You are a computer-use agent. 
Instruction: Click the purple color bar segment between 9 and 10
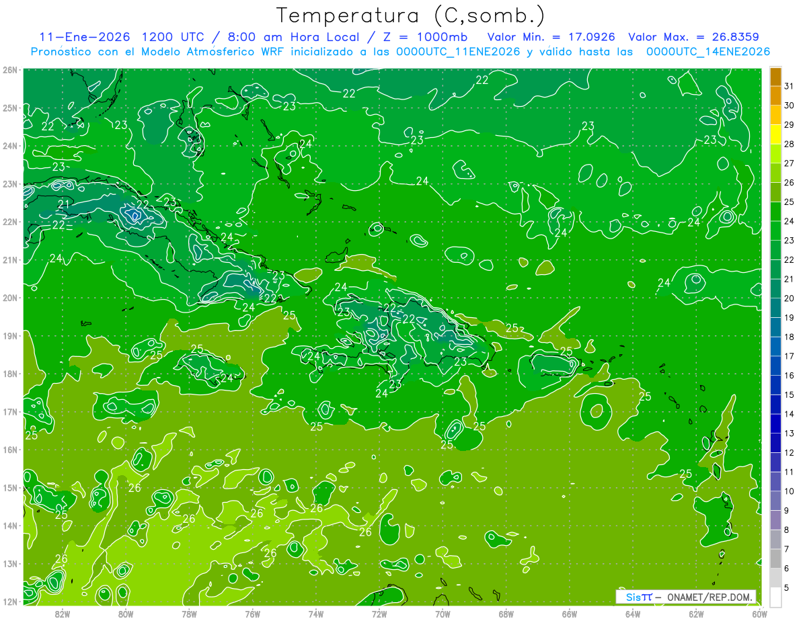[x=775, y=501]
